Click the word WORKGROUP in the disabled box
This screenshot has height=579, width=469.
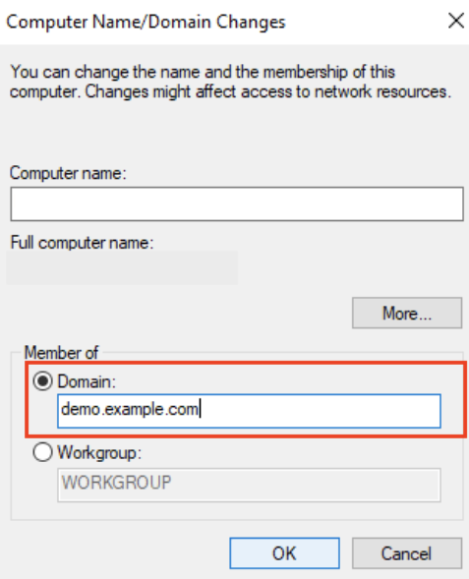tap(116, 483)
